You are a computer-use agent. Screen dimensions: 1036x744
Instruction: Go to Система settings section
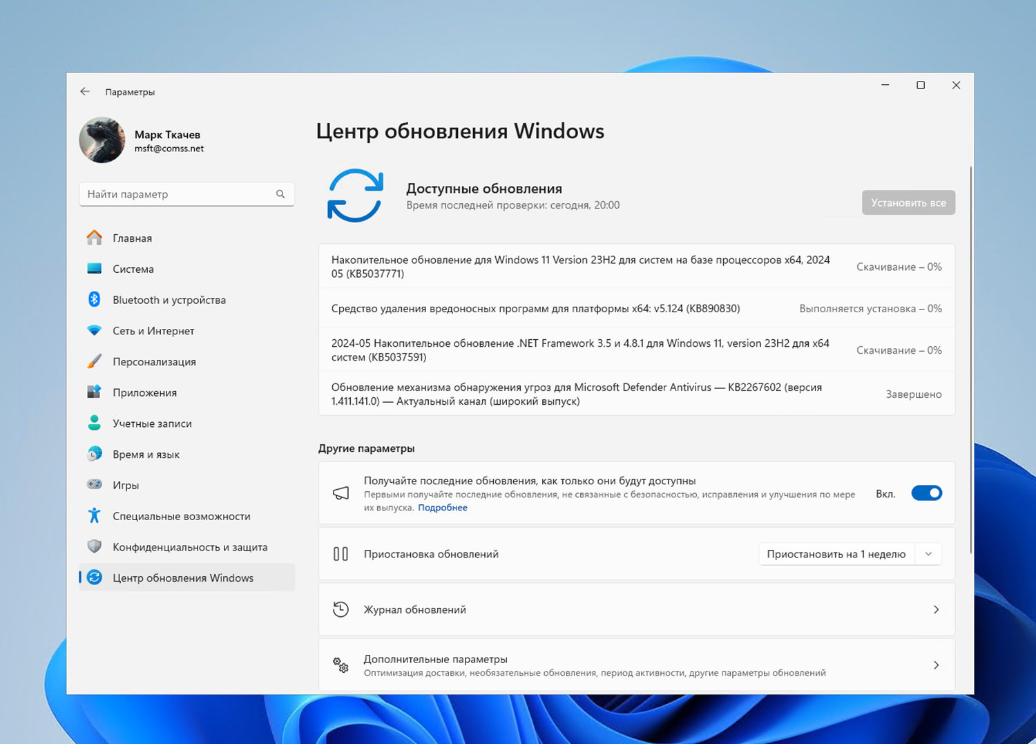tap(186, 269)
